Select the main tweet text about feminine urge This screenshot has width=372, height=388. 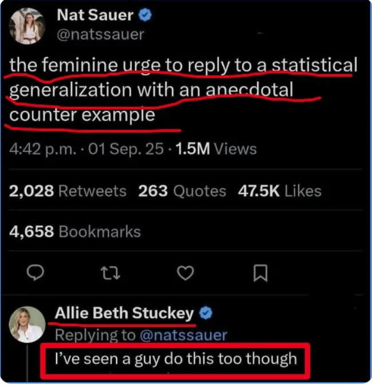[x=183, y=90]
